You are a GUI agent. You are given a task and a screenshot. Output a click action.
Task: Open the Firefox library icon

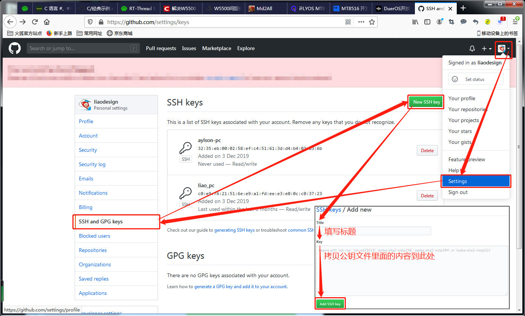point(415,22)
